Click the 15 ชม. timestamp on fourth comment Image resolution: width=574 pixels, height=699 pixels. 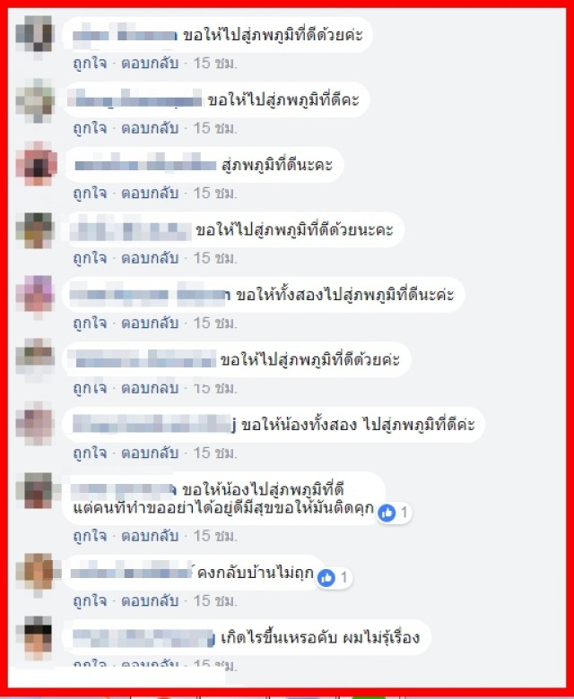(215, 258)
